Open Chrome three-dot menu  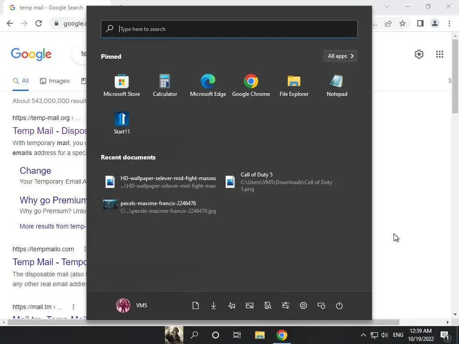tap(449, 23)
